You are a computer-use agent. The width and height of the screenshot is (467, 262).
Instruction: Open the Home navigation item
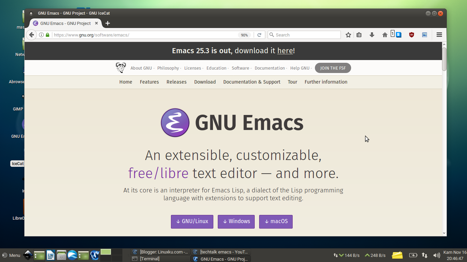click(x=126, y=82)
